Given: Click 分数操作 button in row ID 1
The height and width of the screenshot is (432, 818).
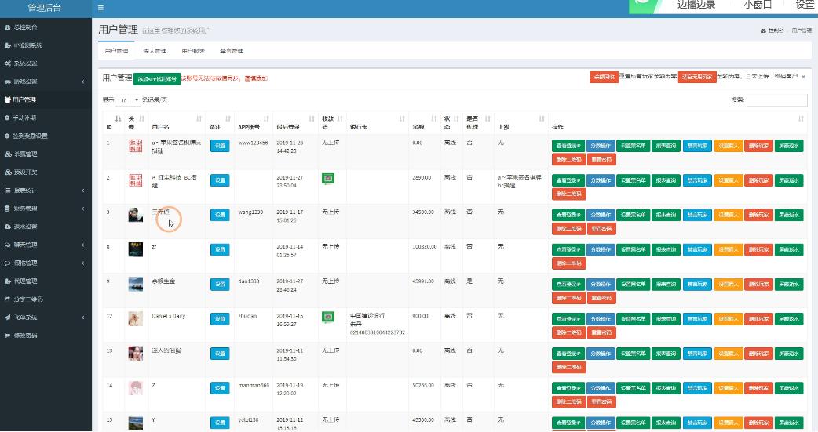Looking at the screenshot, I should (x=601, y=146).
